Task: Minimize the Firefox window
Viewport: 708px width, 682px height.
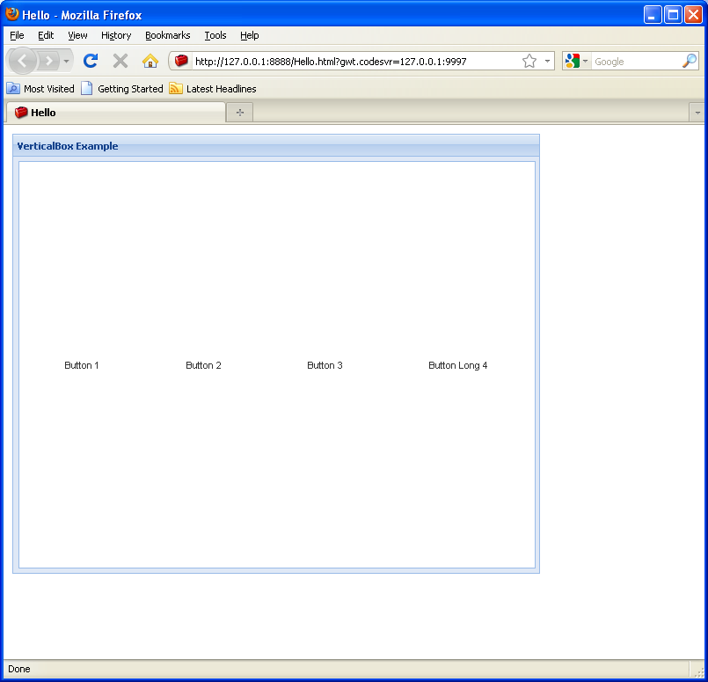Action: 653,15
